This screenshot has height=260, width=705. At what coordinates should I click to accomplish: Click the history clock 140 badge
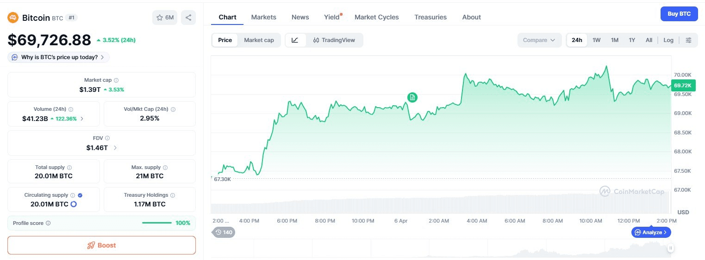(224, 232)
